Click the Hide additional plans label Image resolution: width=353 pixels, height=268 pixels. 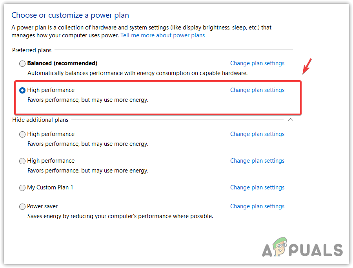tap(40, 120)
